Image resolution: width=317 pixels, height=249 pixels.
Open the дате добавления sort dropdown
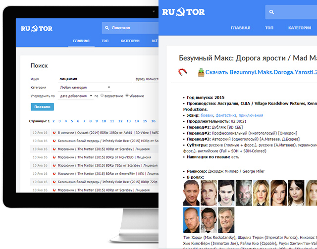pos(76,96)
